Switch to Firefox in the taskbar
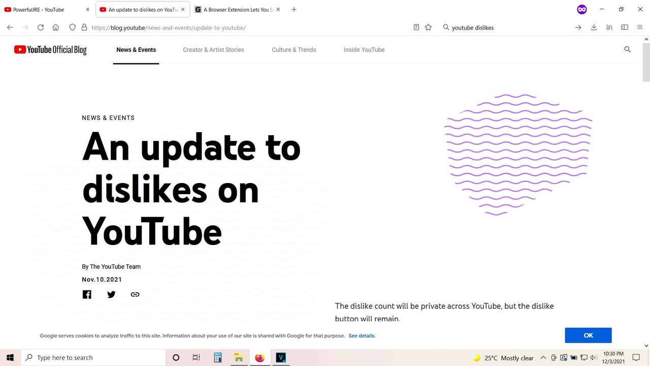Screen dimensions: 650x366 tap(260, 357)
